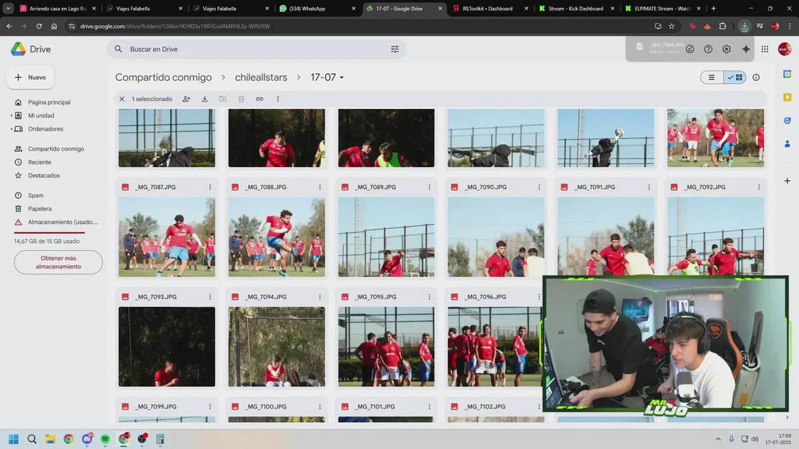799x449 pixels.
Task: Open Compartido conmigo in sidebar
Action: tap(56, 149)
